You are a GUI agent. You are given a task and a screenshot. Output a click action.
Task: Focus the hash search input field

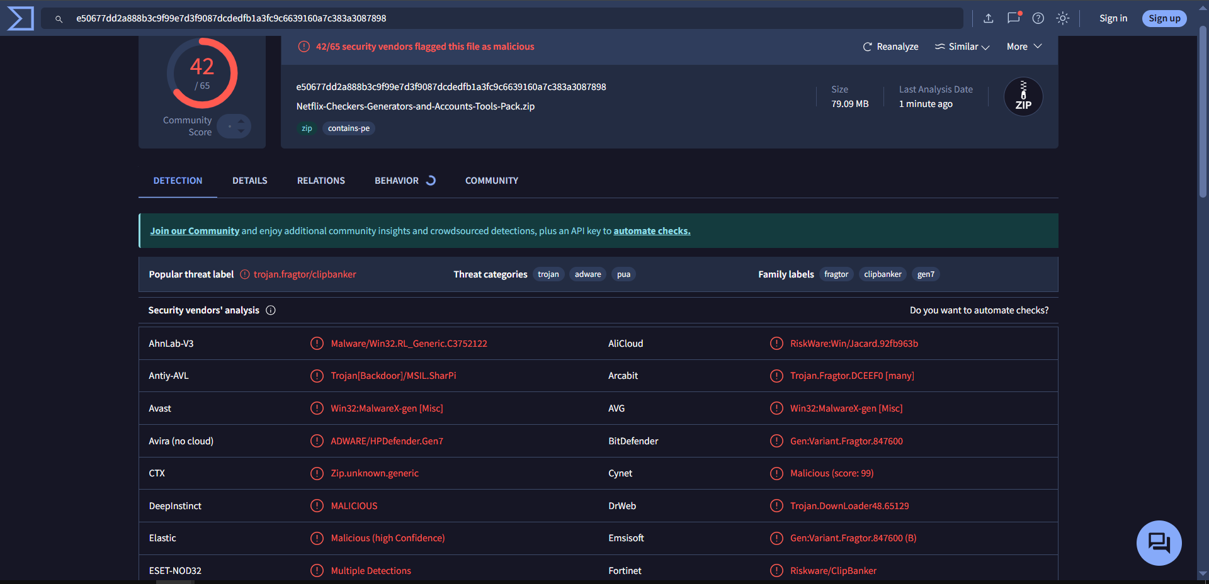coord(502,18)
